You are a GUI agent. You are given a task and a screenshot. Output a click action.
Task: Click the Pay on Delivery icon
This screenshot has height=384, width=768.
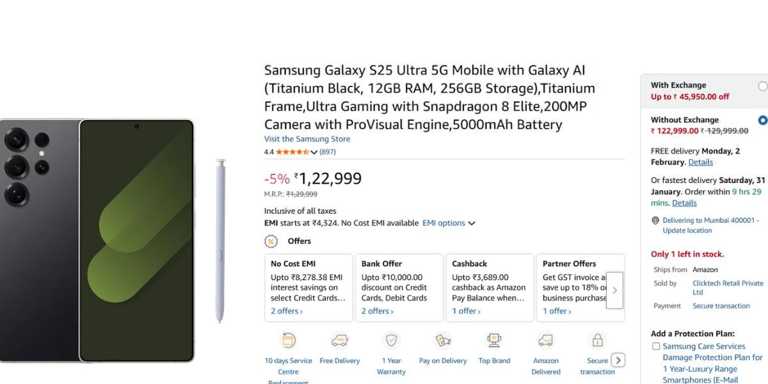pos(442,340)
